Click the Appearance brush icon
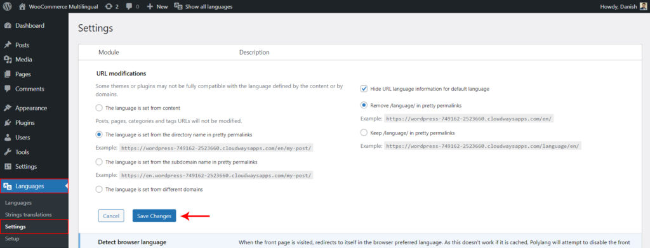Viewport: 650px width, 248px height. 8,108
